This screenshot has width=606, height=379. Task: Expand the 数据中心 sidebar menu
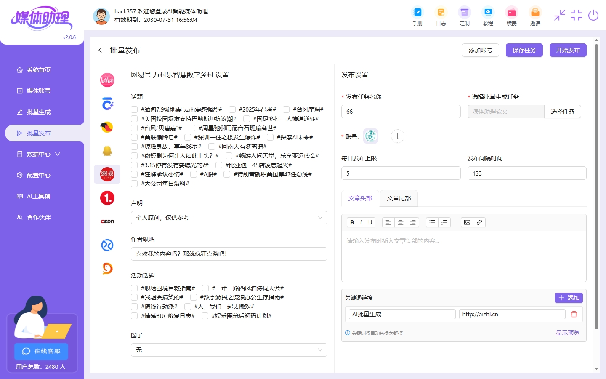coord(39,154)
